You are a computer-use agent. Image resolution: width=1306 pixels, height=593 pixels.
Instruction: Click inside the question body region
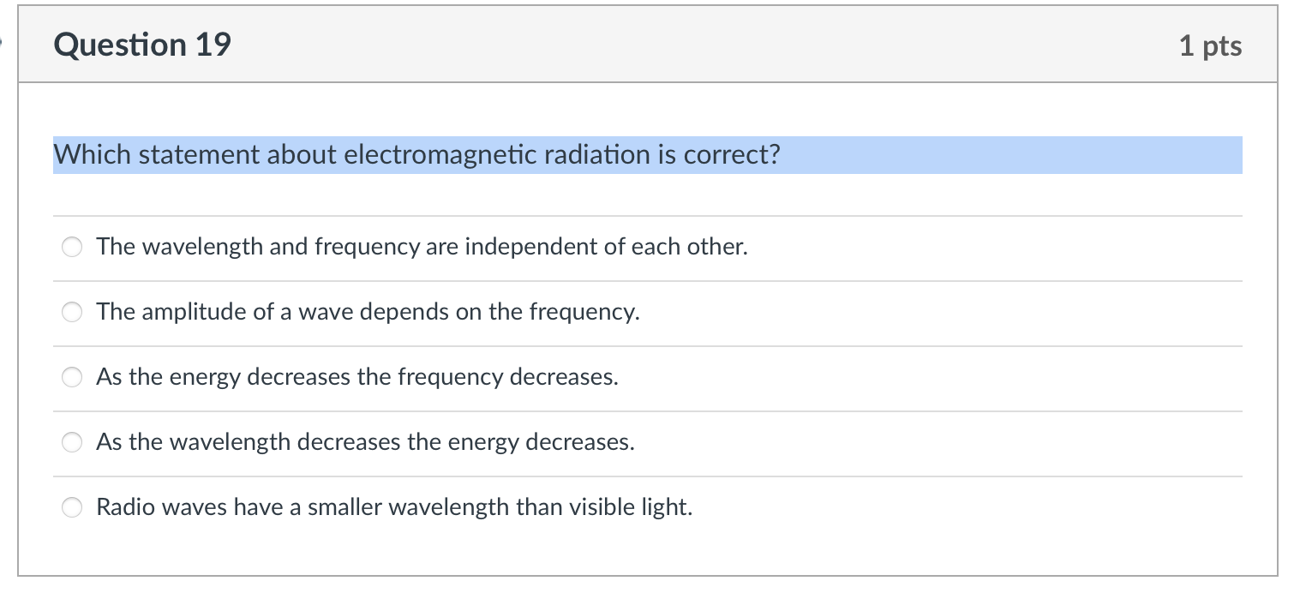648,343
